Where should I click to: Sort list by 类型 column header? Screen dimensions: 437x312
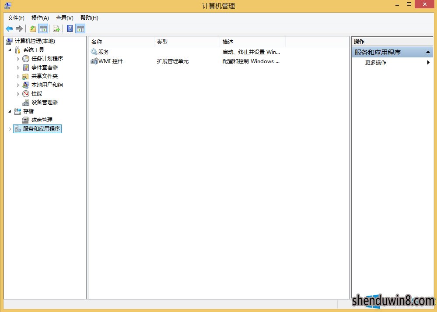(x=187, y=42)
